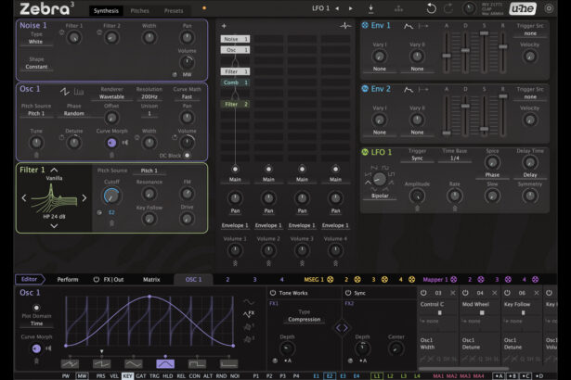Click the Editor button

30,279
